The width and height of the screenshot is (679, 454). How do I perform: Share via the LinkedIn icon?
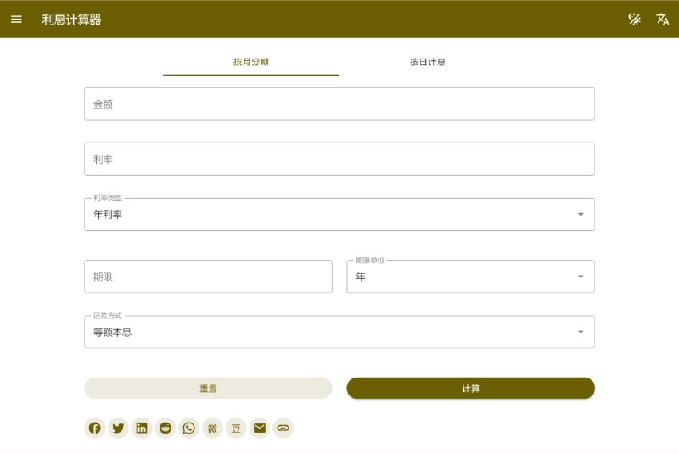(x=142, y=428)
